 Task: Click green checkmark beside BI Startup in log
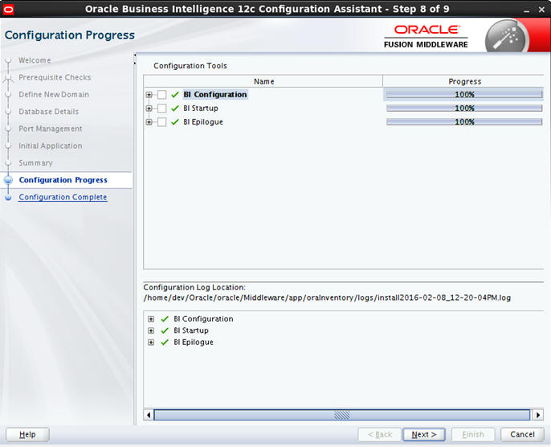(165, 330)
